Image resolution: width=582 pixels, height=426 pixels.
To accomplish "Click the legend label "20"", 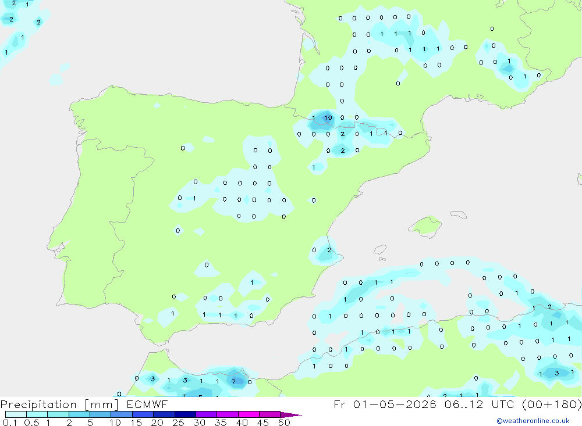I will 157,423.
